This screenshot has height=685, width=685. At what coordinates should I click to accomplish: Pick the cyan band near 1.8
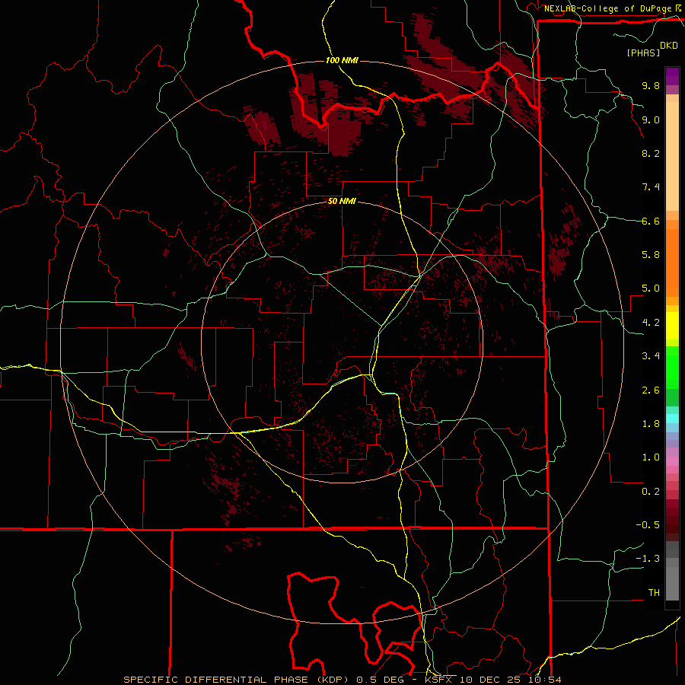click(672, 419)
